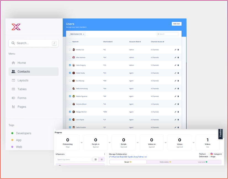
Task: Switch to the Deliverable tab
Action: pos(165,162)
